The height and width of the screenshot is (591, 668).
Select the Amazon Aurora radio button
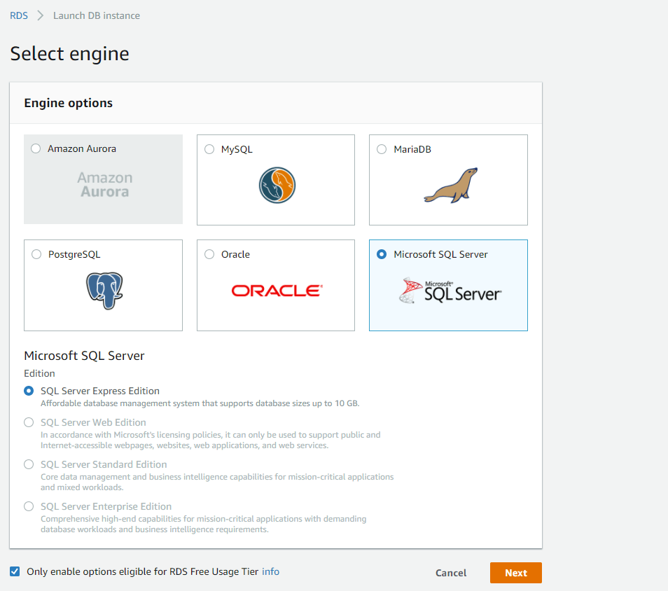[36, 149]
